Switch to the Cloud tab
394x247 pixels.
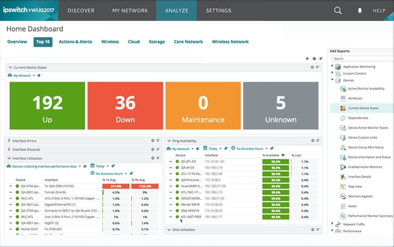click(x=134, y=42)
